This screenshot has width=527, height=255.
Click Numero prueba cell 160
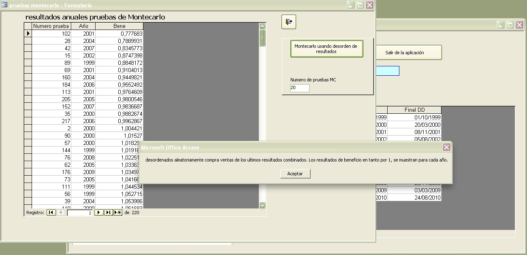pyautogui.click(x=51, y=78)
